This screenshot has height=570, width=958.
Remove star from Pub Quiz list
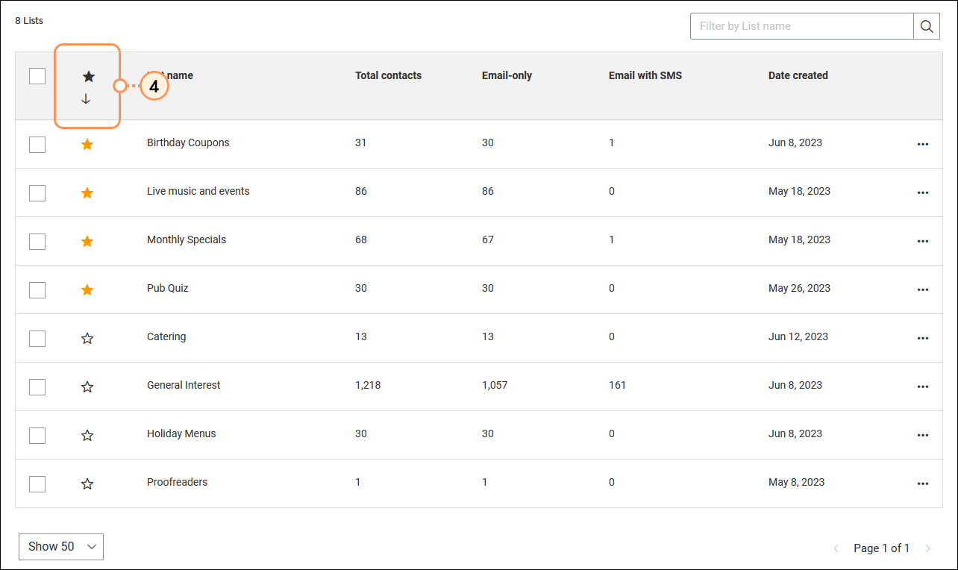click(x=87, y=289)
